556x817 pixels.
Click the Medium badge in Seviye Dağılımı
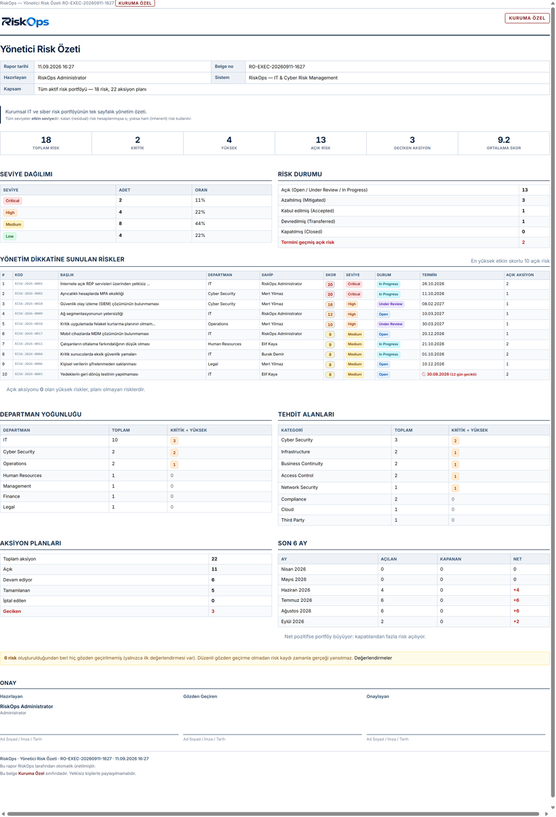tap(13, 224)
